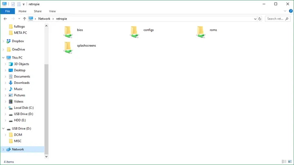Viewport: 294px width, 165px height.
Task: Select the Network icon in sidebar
Action: point(9,149)
